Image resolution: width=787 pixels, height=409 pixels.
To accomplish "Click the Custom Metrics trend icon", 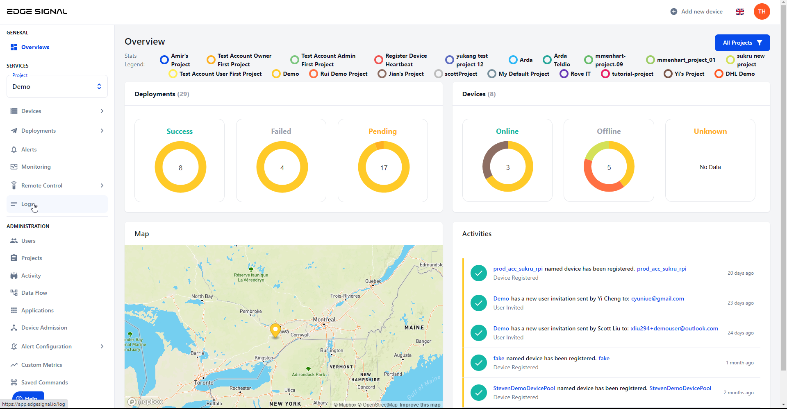I will click(x=14, y=365).
